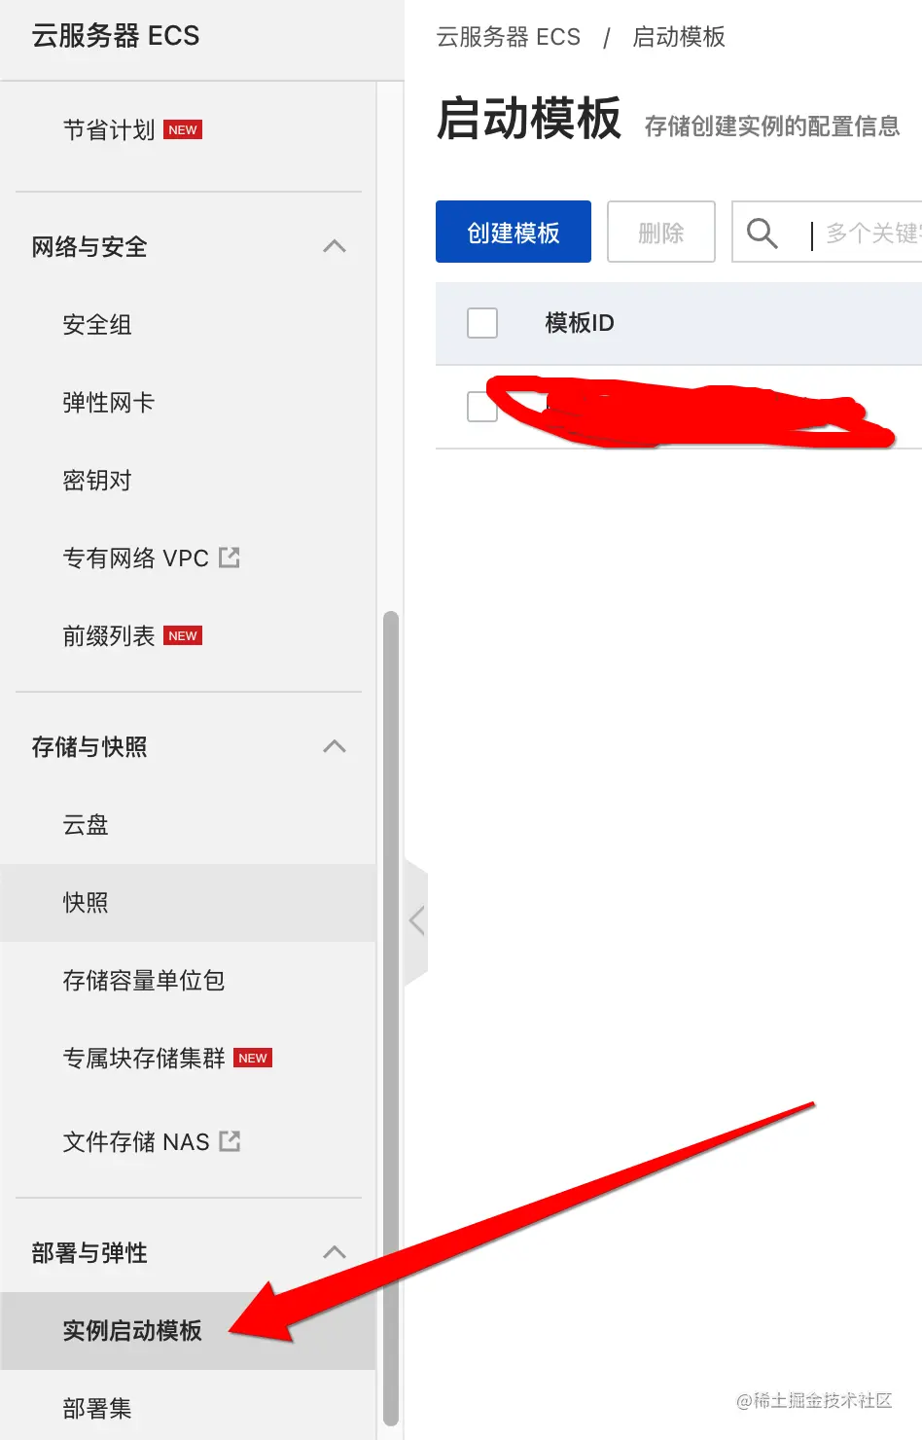Collapse the 网络与安全 section chevron
The height and width of the screenshot is (1440, 922).
(335, 246)
